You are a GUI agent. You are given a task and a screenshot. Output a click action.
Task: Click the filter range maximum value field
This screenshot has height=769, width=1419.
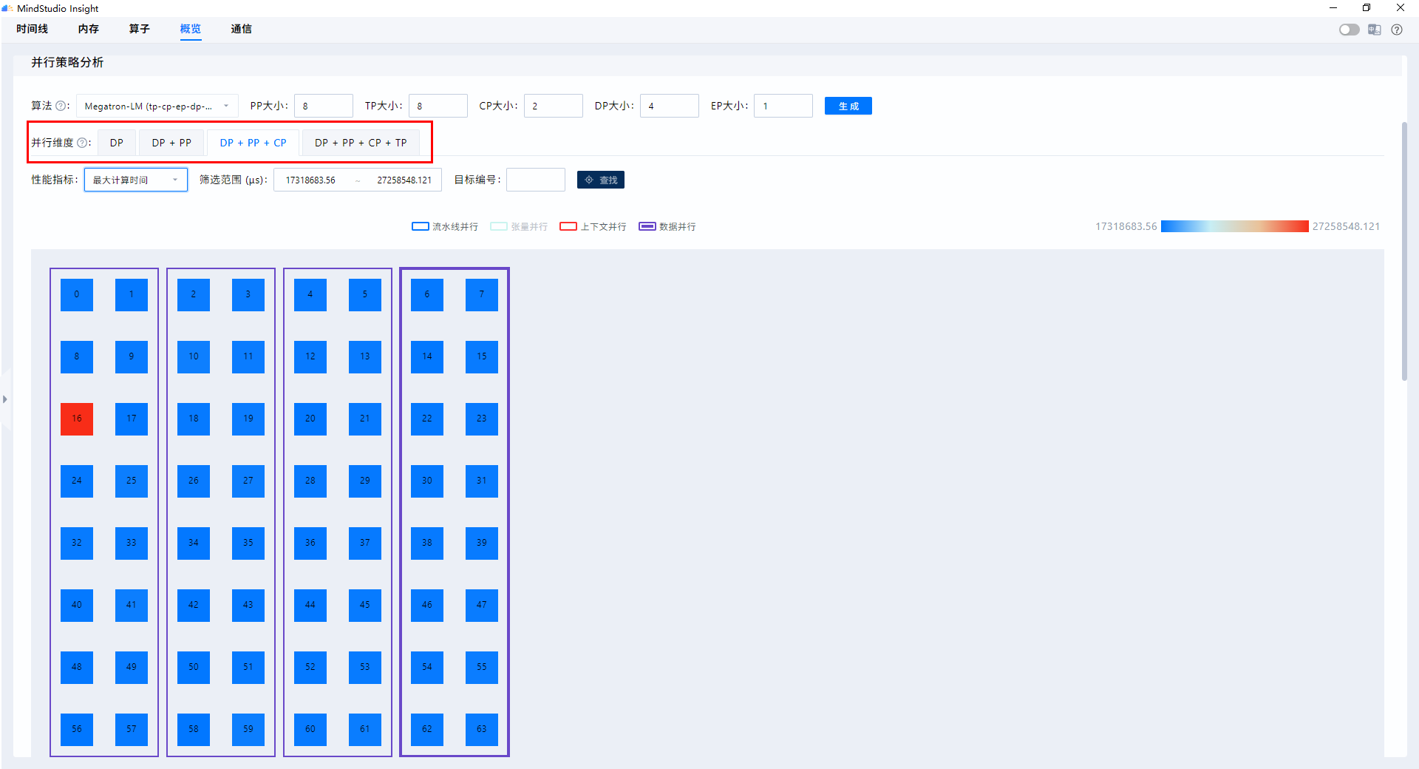404,180
